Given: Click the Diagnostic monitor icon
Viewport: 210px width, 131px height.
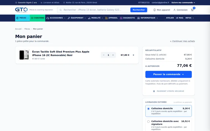Looking at the screenshot, I should coord(121,18).
